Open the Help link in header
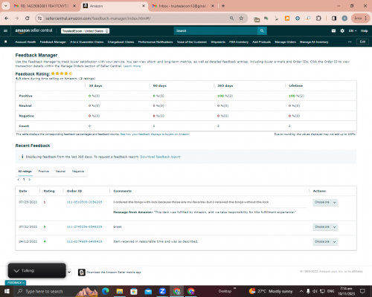This screenshot has width=372, height=297. point(364,30)
